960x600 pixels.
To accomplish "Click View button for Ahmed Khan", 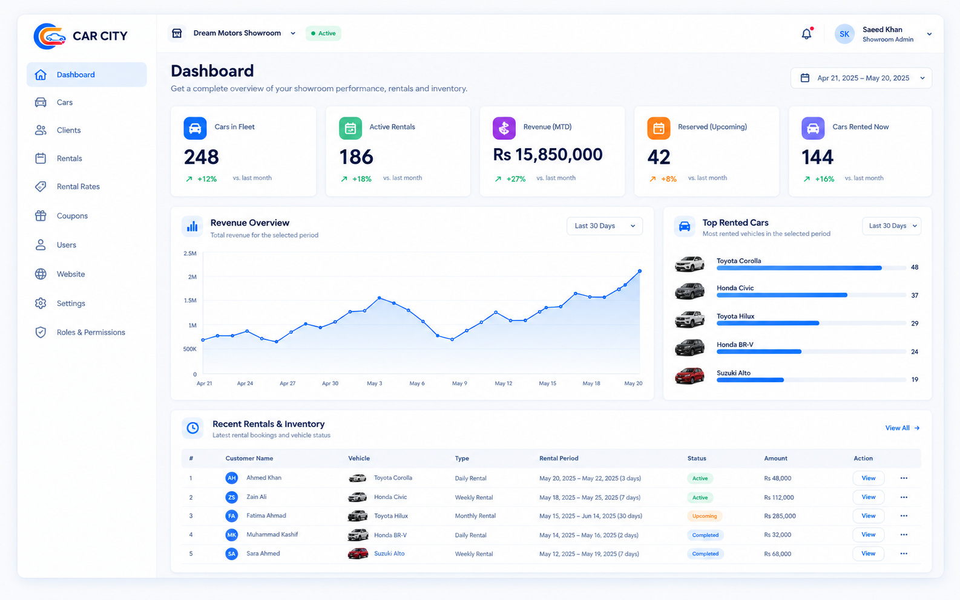I will coord(869,478).
